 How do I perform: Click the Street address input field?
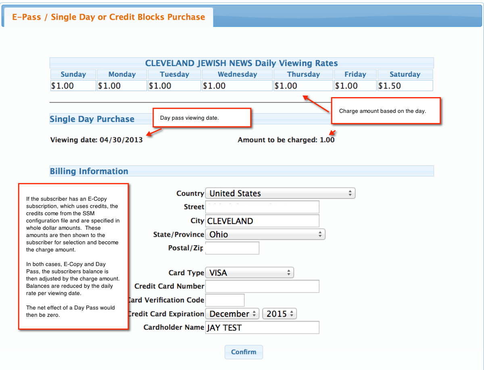pyautogui.click(x=262, y=207)
